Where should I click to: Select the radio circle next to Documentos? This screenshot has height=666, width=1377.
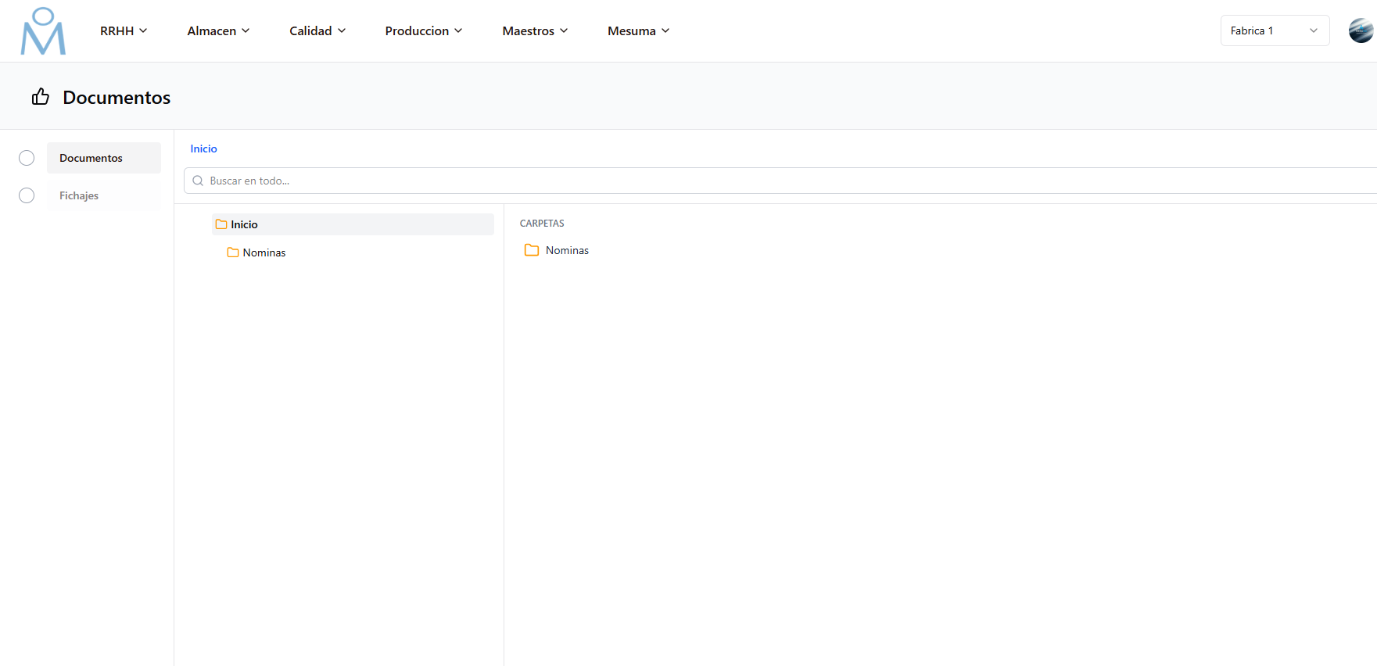[27, 158]
